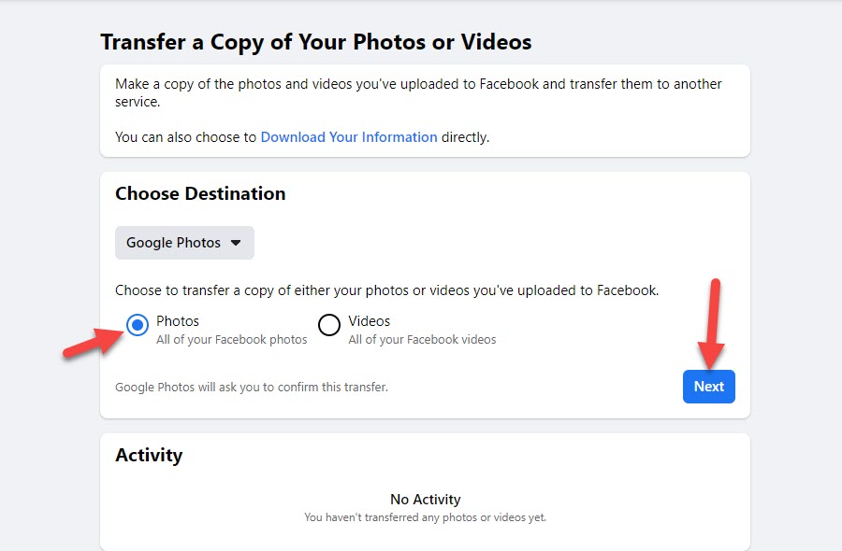The width and height of the screenshot is (842, 551).
Task: Click the "Choose Destination" section heading
Action: click(x=200, y=194)
